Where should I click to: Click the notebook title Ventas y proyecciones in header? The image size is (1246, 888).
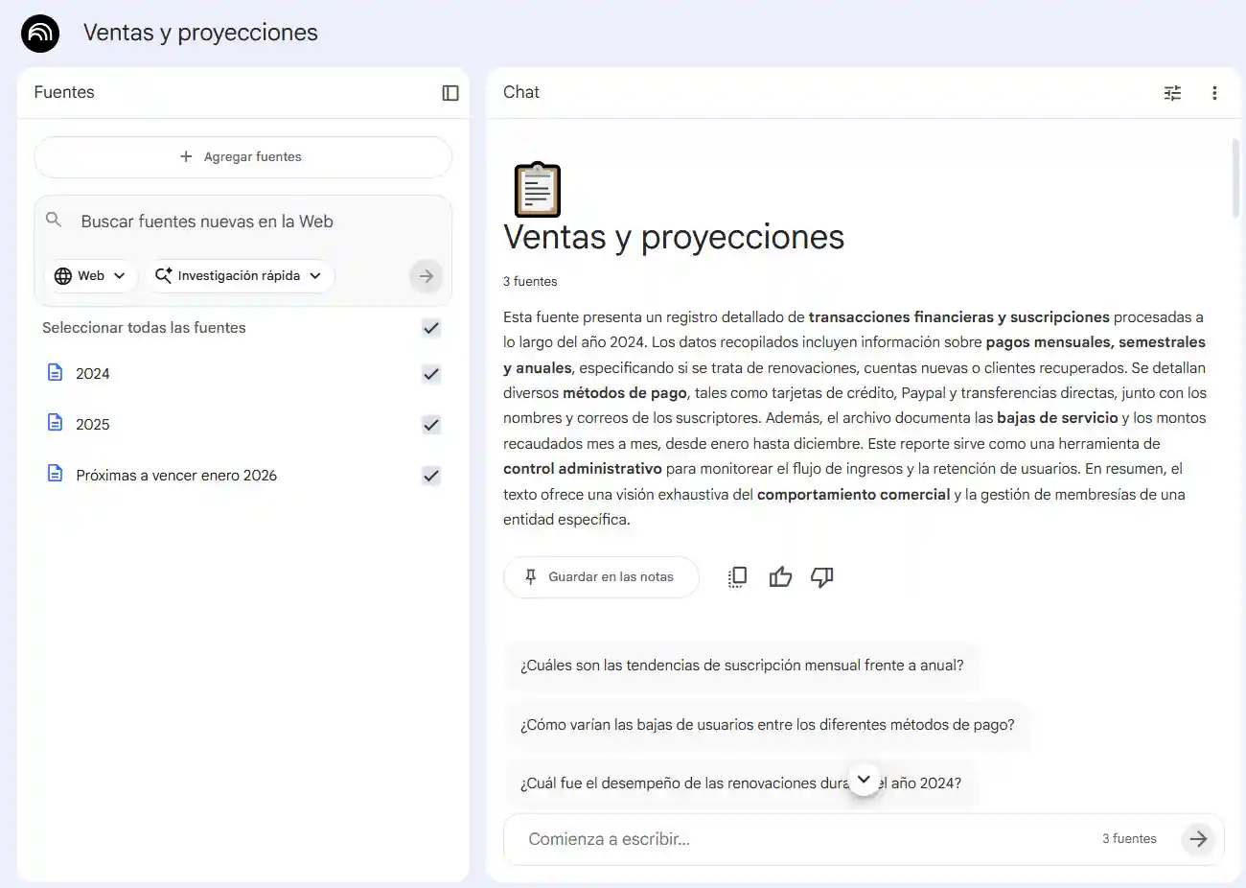pyautogui.click(x=200, y=33)
